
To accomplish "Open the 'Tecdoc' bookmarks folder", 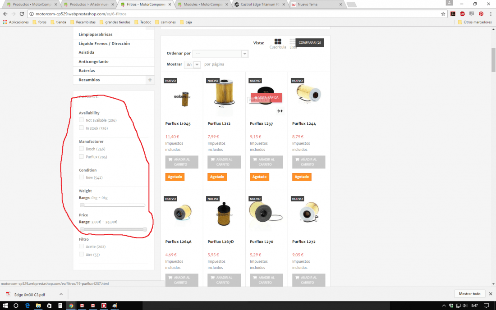I will (142, 22).
